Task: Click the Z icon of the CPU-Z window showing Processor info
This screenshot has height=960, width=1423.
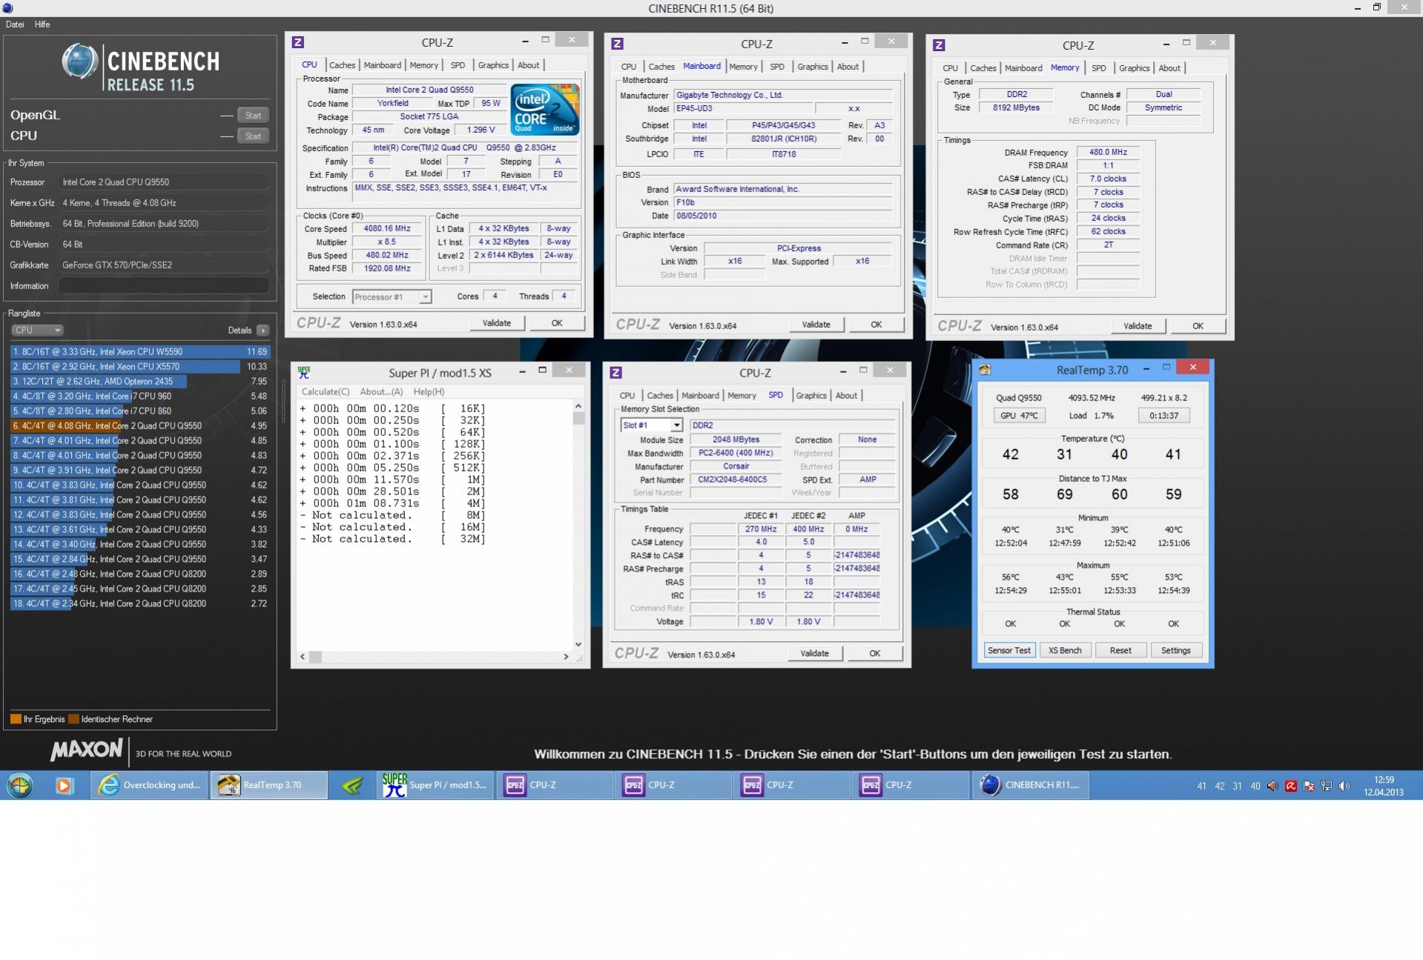Action: point(298,42)
